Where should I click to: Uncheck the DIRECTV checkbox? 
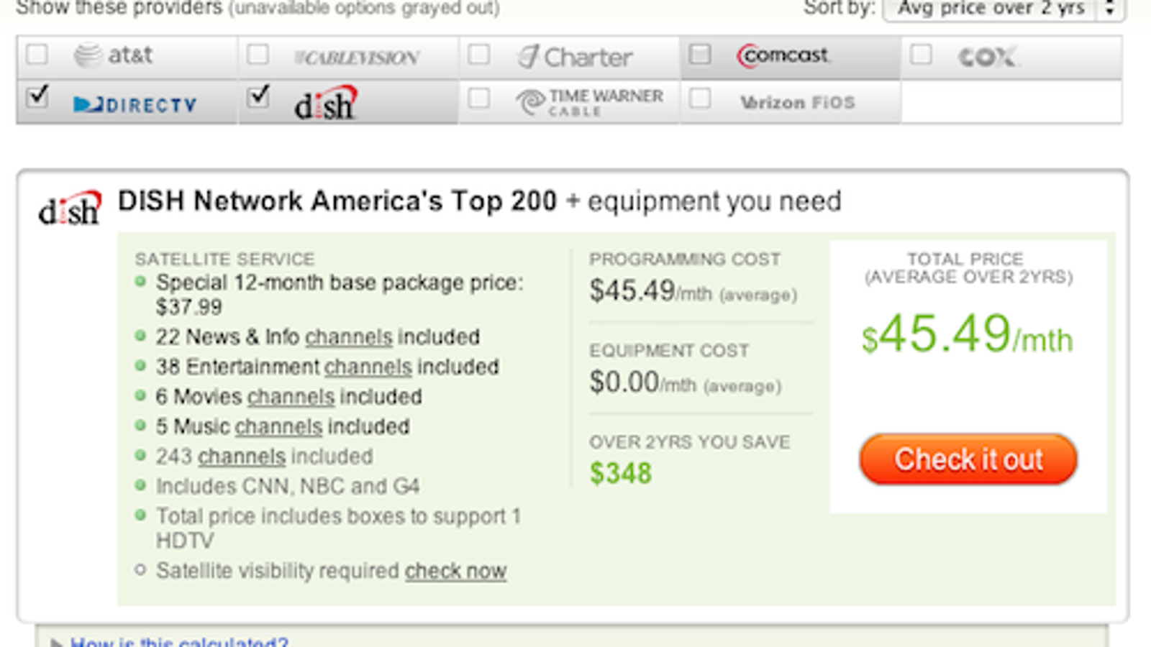point(37,97)
